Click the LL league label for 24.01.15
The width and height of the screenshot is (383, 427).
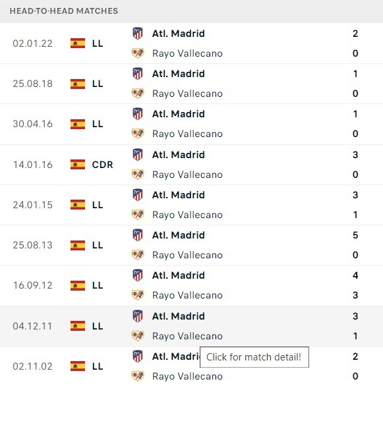point(98,205)
